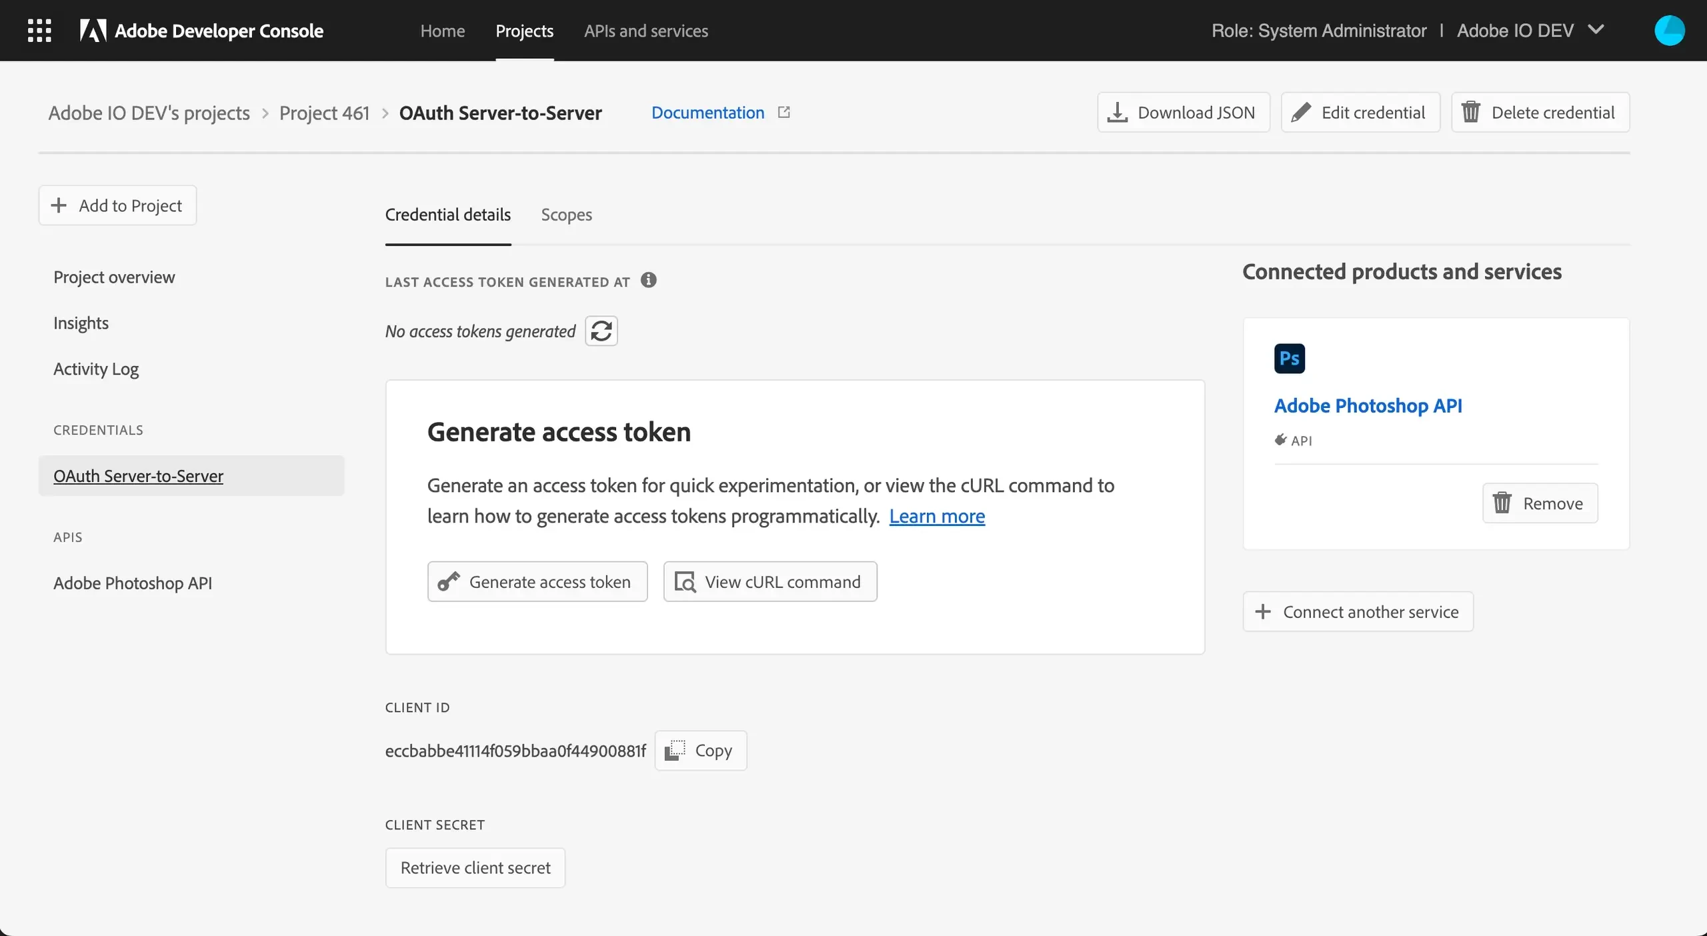
Task: Open APIs and services menu
Action: 645,31
